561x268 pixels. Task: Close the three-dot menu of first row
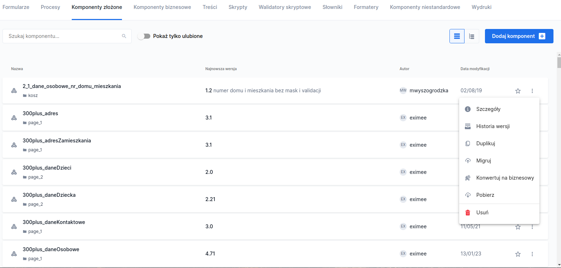(x=532, y=91)
